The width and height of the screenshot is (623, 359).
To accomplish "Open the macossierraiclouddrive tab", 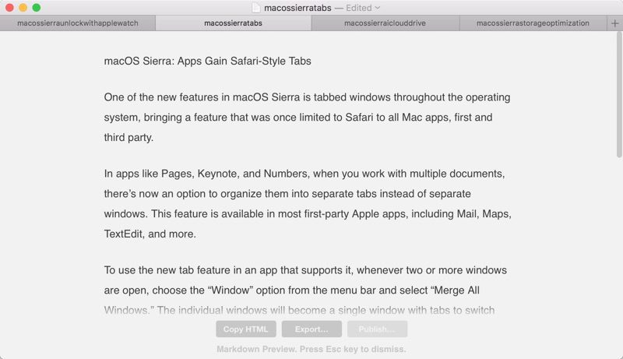I will tap(385, 23).
